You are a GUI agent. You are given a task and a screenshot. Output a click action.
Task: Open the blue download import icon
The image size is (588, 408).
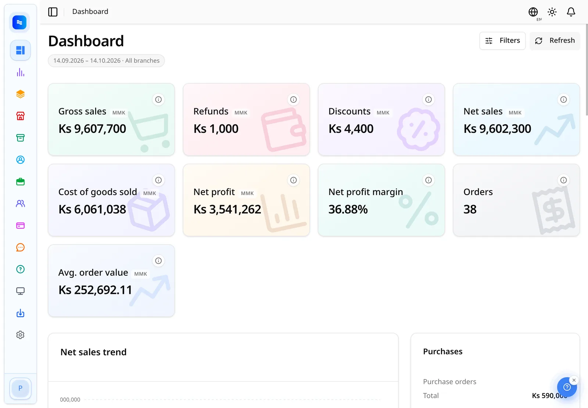(x=20, y=313)
